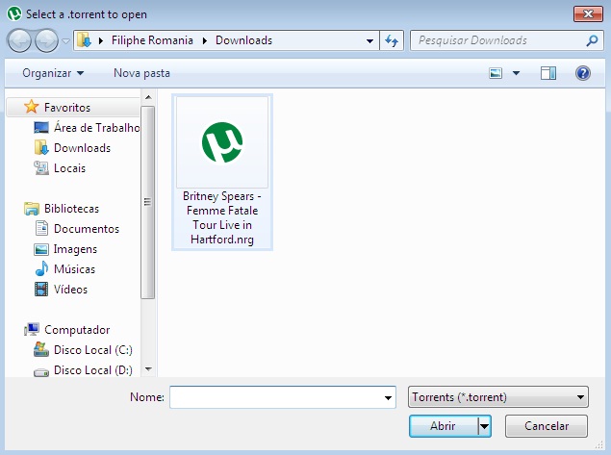Open recent locations dropdown beside Forward arrow

point(65,40)
